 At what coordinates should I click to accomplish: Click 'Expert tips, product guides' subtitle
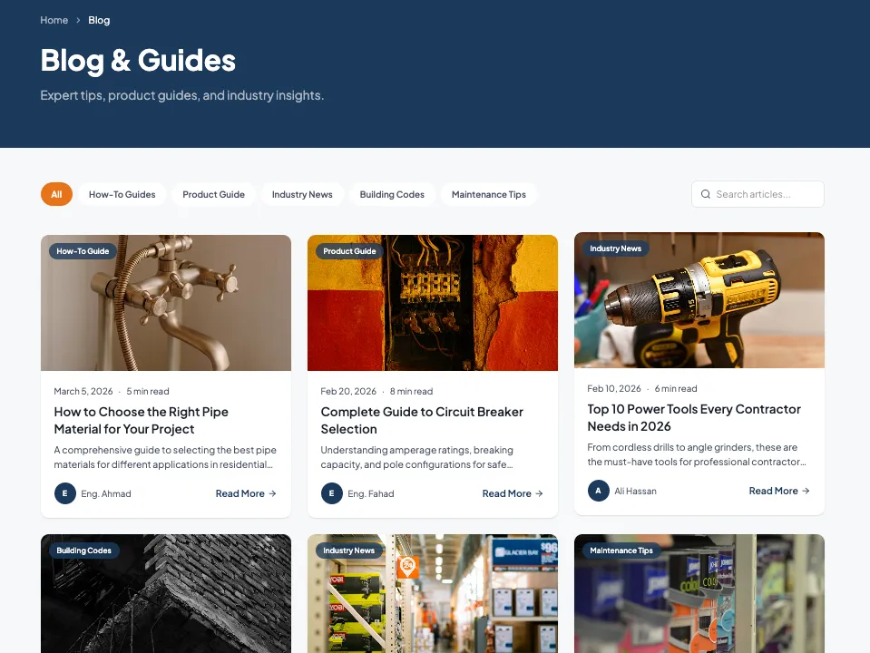182,95
